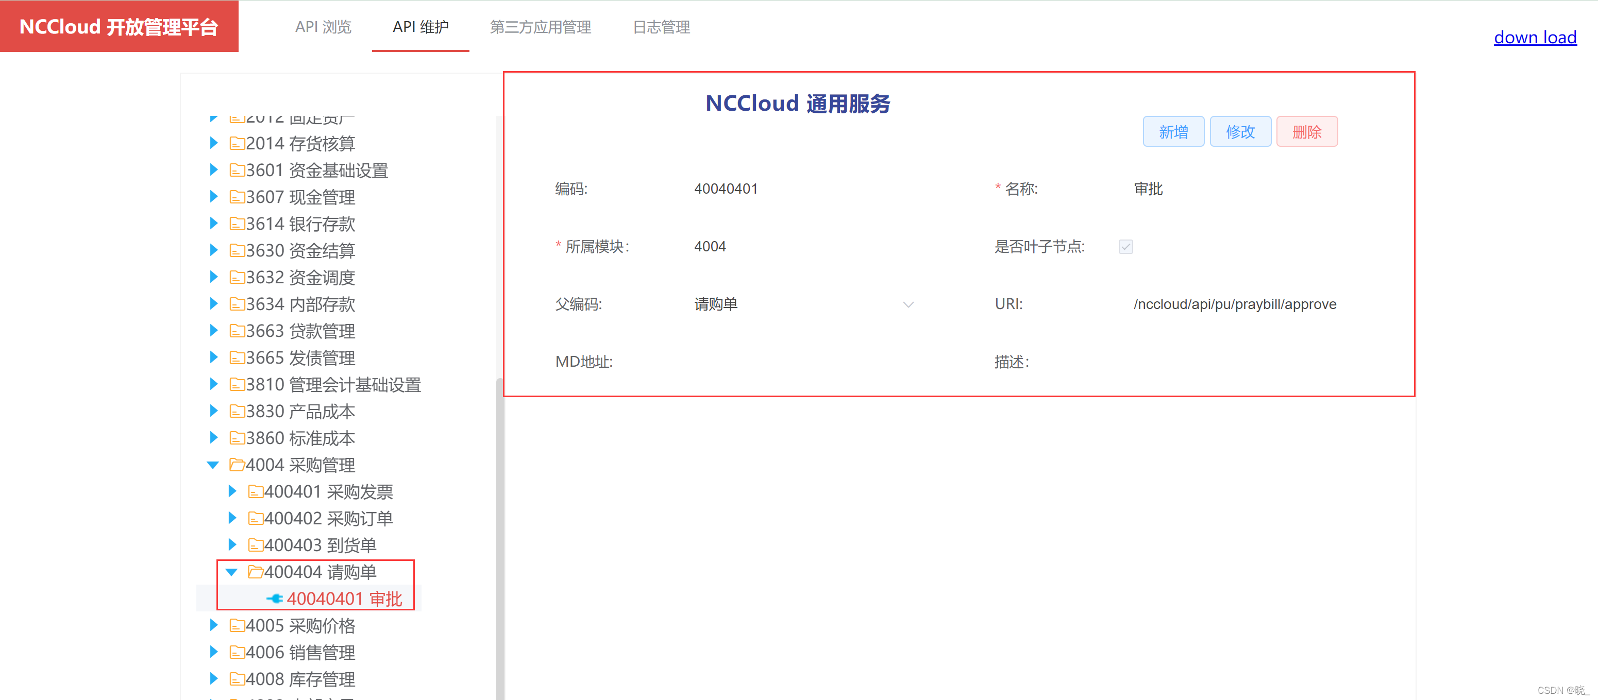The height and width of the screenshot is (700, 1598).
Task: Click the folder icon of 3860 标准成本
Action: pos(237,438)
